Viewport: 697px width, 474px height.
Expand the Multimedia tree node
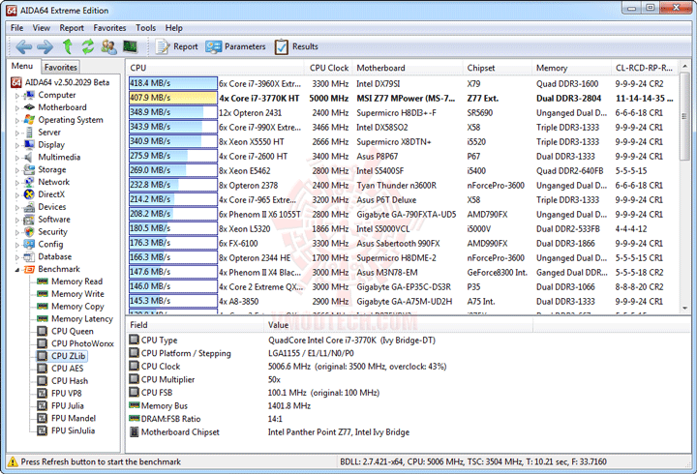coord(16,158)
